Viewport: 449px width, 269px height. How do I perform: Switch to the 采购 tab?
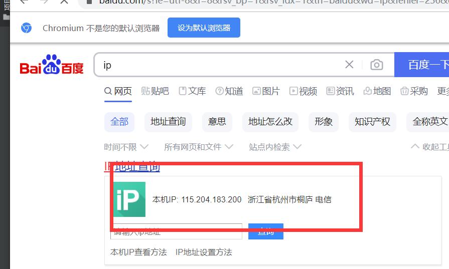pos(414,91)
